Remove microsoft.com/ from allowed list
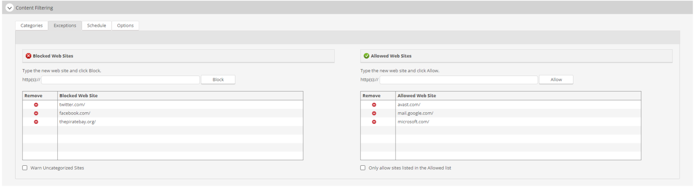Screen dimensions: 697x190 tap(374, 122)
